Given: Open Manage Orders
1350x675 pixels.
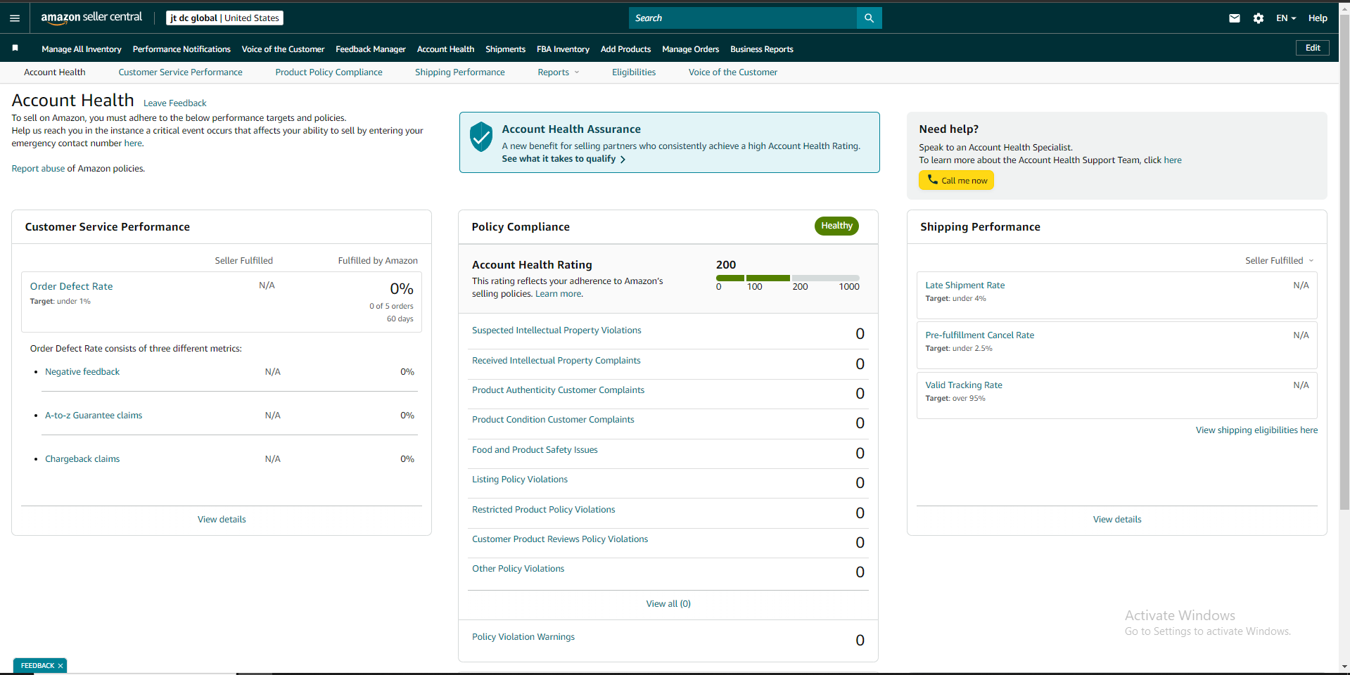Looking at the screenshot, I should coord(690,49).
